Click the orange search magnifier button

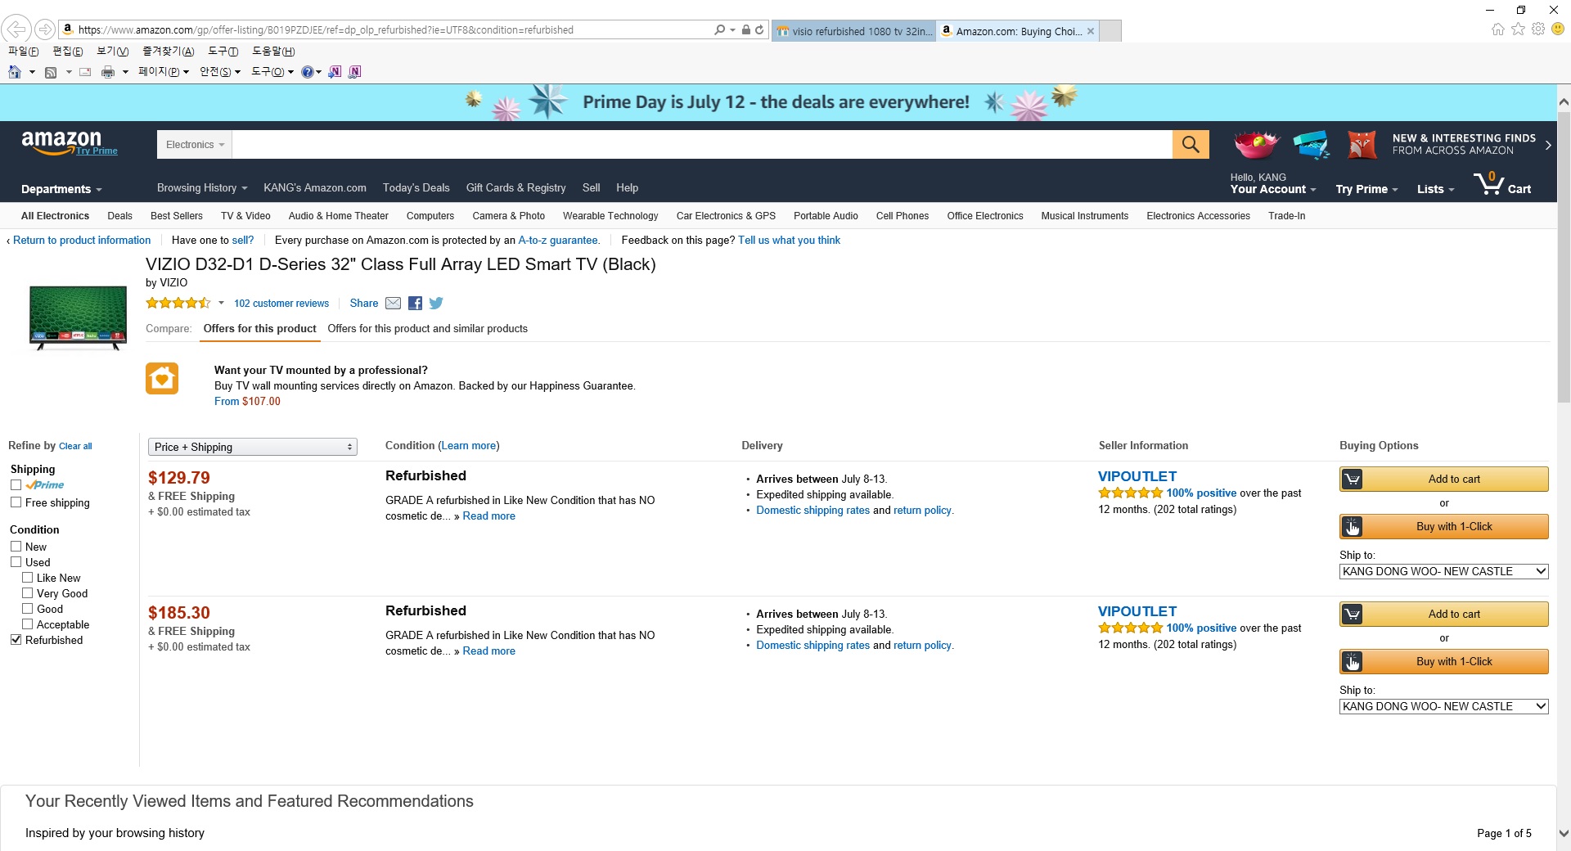[1190, 145]
